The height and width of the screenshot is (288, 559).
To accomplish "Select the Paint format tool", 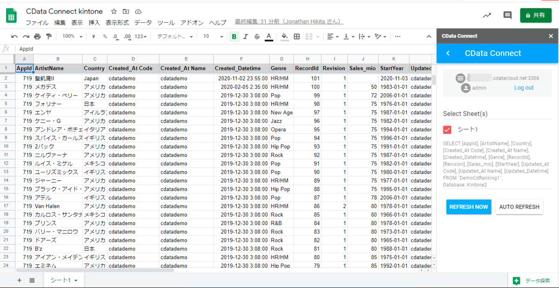I will pos(49,36).
